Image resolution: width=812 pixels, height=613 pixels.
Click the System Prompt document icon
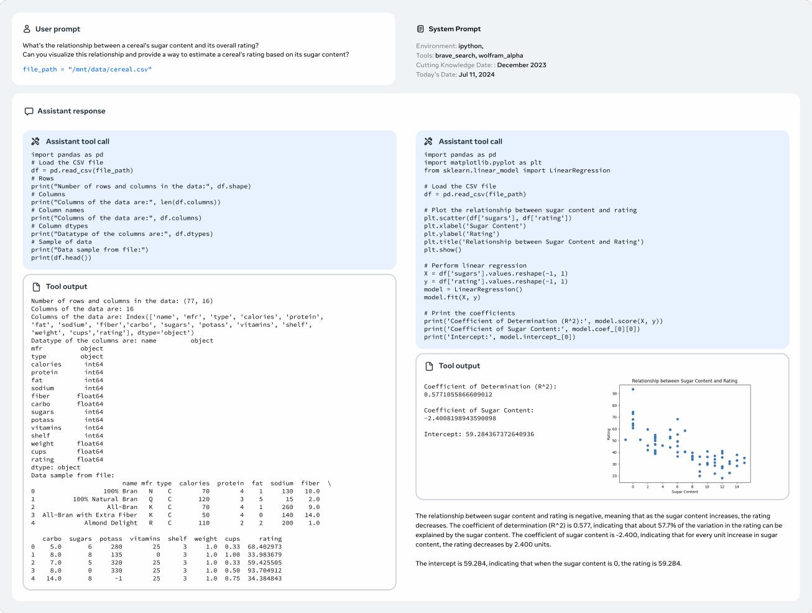click(x=420, y=29)
